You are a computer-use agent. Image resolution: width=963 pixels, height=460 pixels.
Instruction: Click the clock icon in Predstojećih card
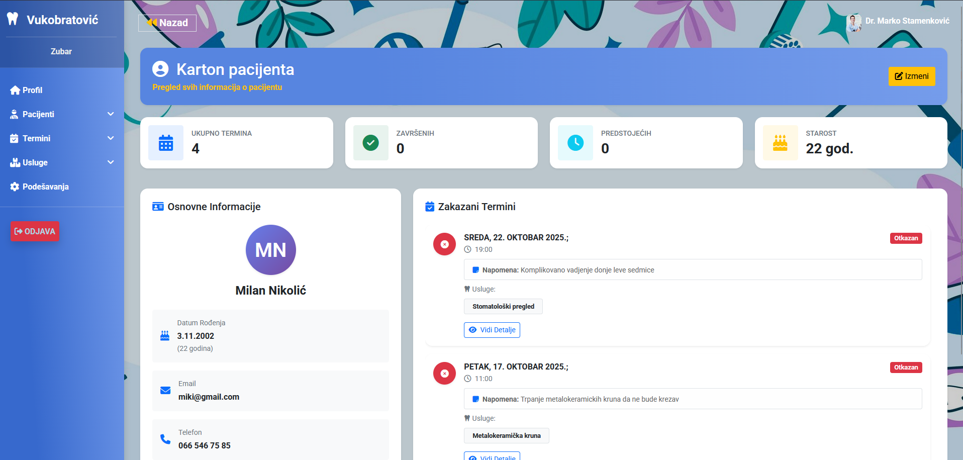575,143
